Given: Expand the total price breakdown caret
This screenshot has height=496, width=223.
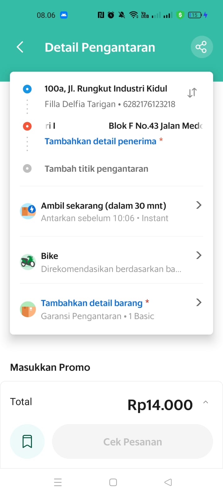Looking at the screenshot, I should coord(205,402).
